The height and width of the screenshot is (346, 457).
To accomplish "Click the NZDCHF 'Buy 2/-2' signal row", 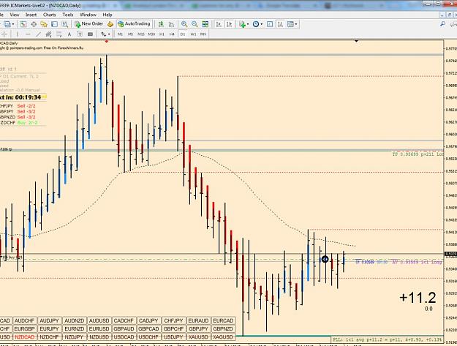I will [x=19, y=123].
